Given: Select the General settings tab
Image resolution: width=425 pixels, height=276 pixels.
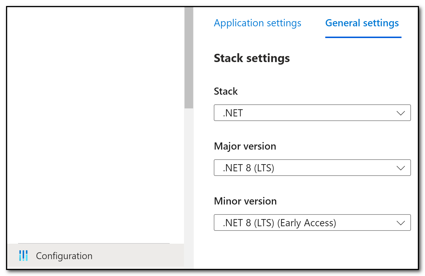Looking at the screenshot, I should pos(362,23).
